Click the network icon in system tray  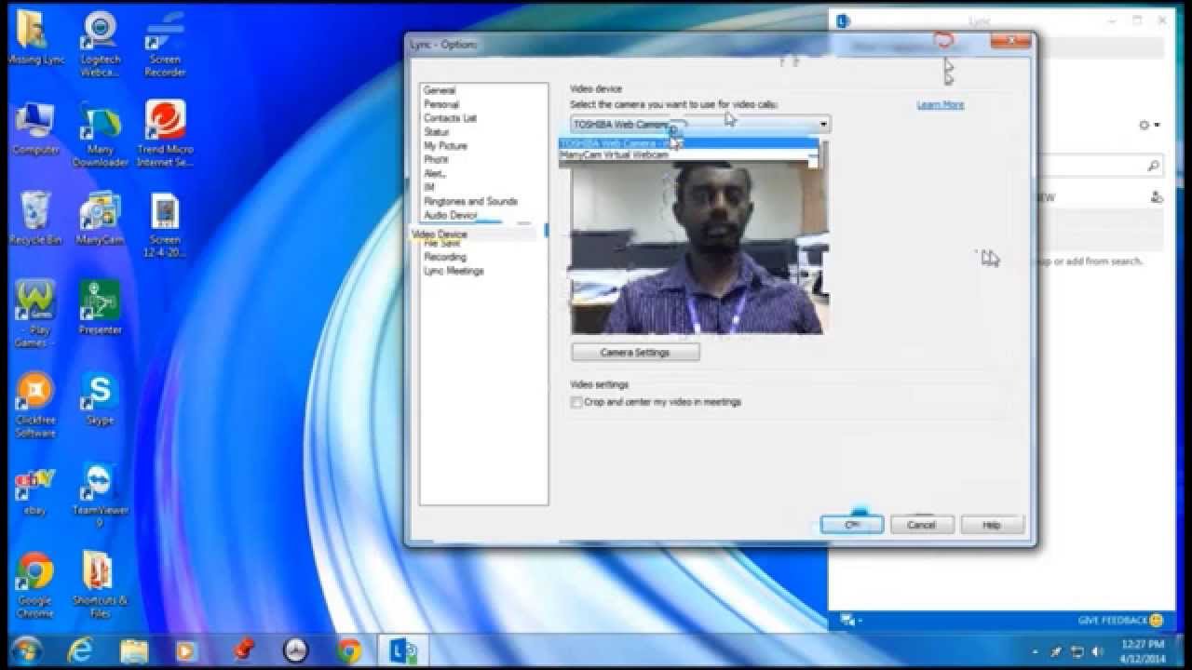point(1077,651)
